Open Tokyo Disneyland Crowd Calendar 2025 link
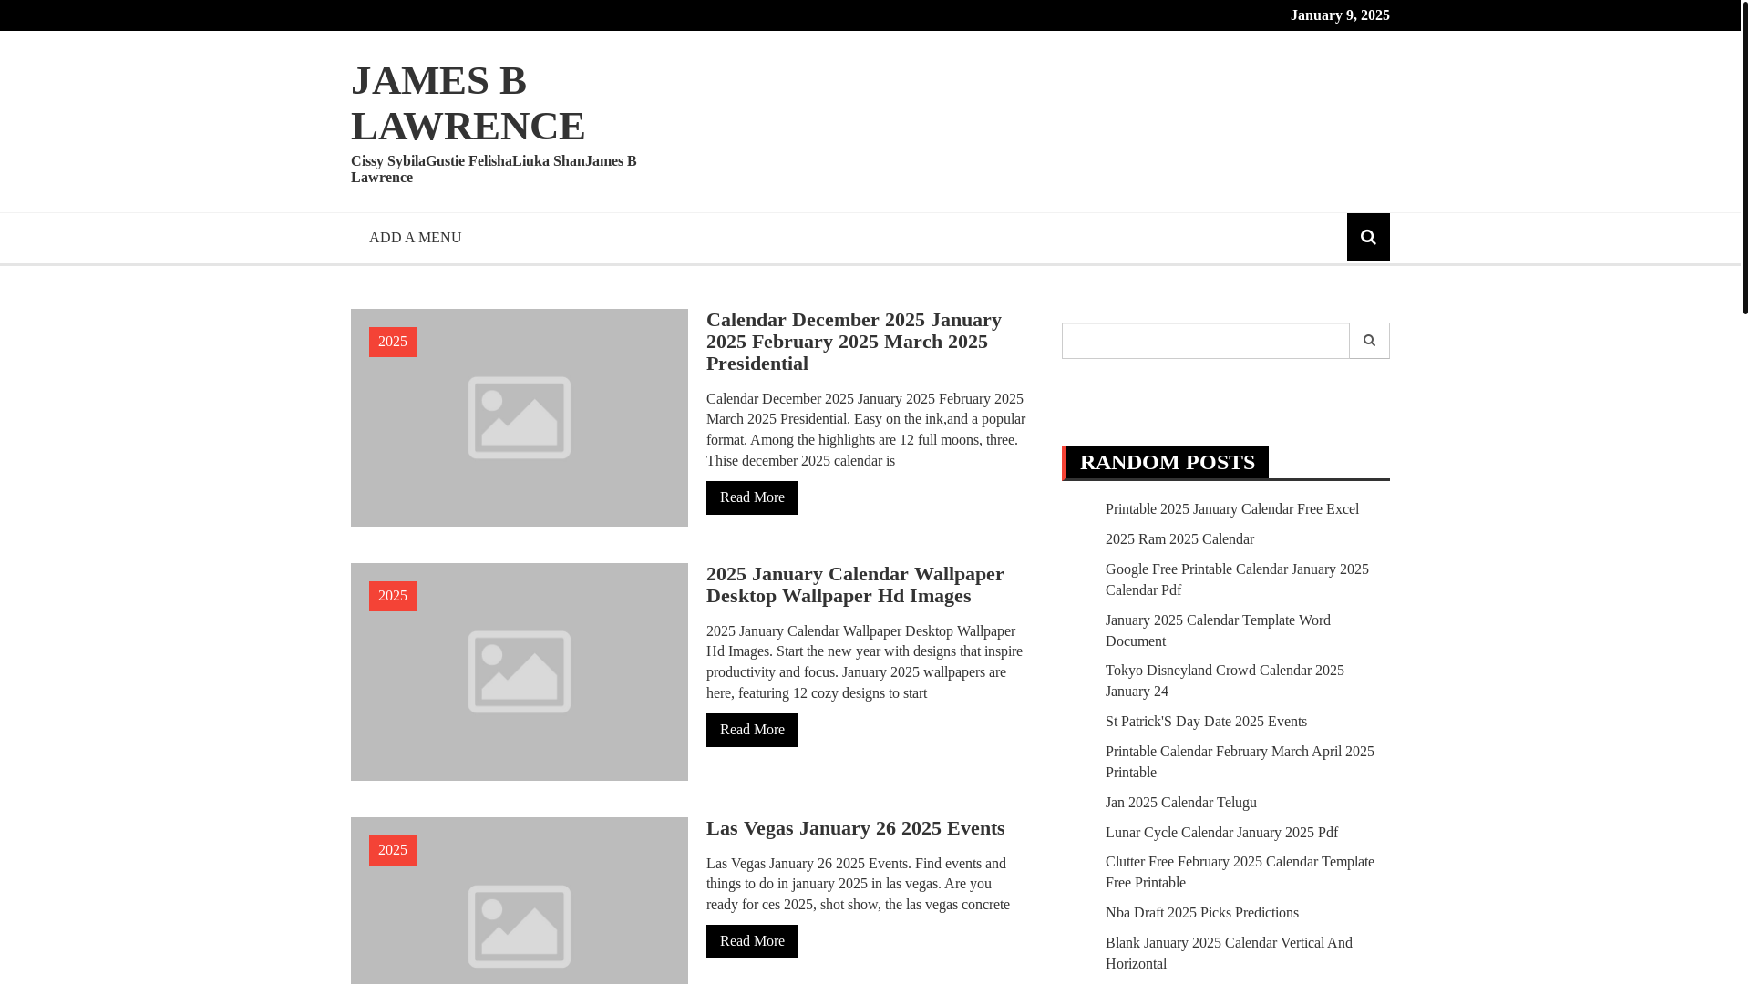The width and height of the screenshot is (1750, 984). point(1224,681)
